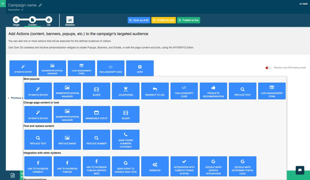Click Publish for test button

(x=163, y=20)
